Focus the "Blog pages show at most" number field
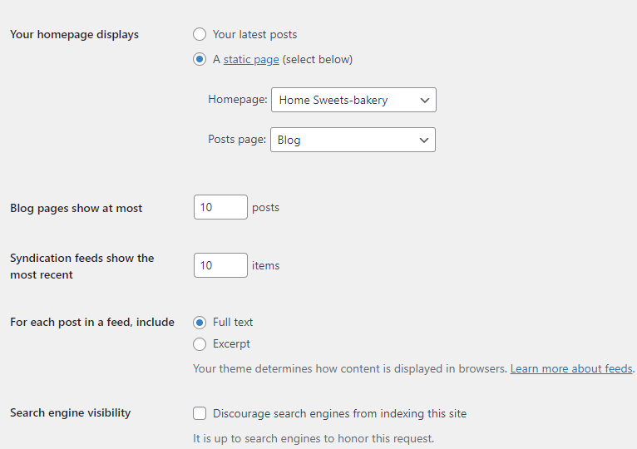637x449 pixels. pos(220,207)
